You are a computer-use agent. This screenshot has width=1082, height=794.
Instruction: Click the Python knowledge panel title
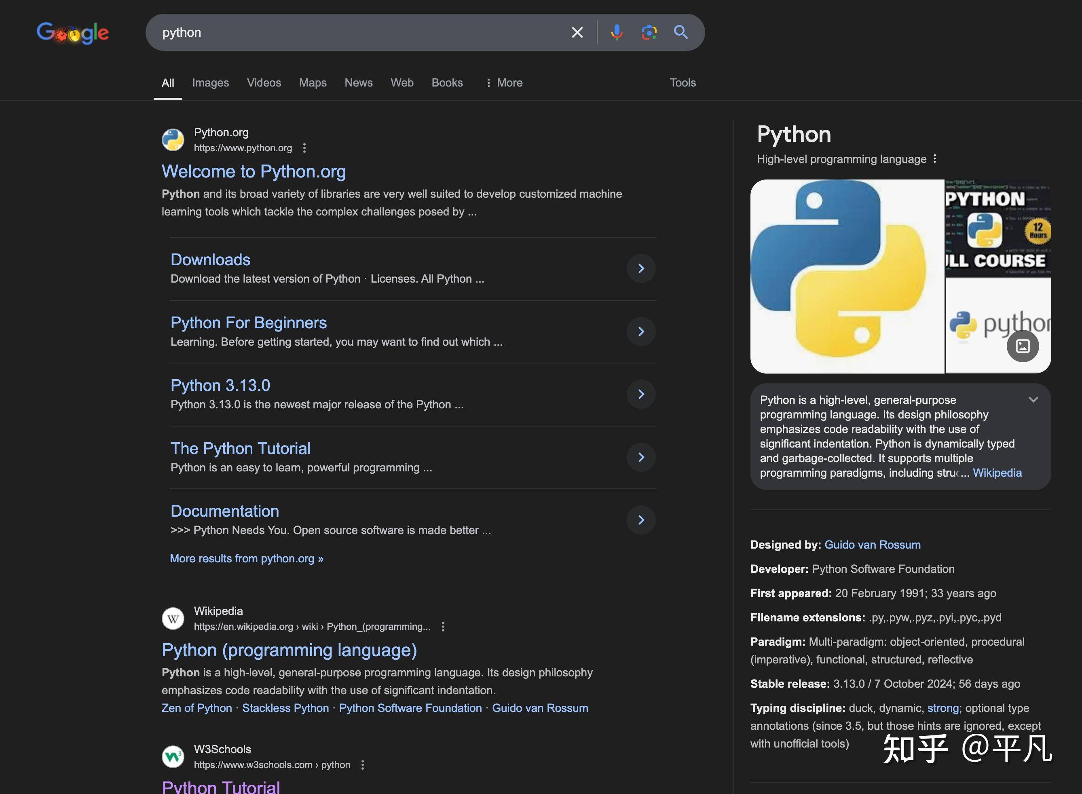tap(794, 135)
